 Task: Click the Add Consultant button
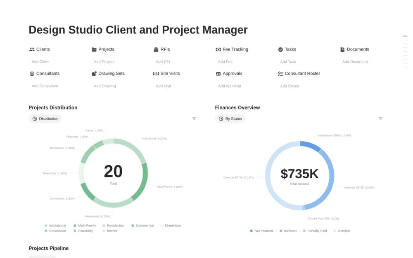click(45, 86)
